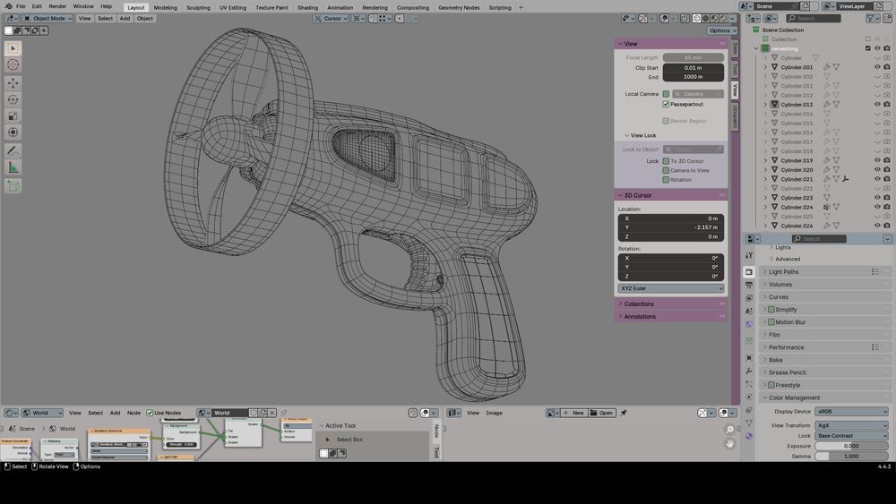This screenshot has height=504, width=896.
Task: Enable the Freestyle checkbox
Action: (771, 385)
